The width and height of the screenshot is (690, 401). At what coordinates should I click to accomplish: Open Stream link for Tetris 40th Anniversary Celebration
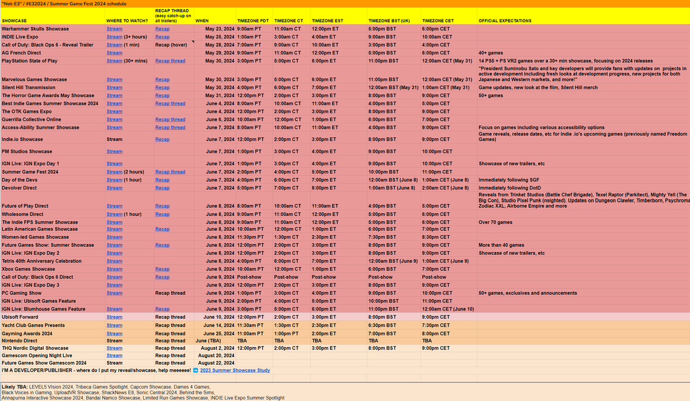(114, 261)
